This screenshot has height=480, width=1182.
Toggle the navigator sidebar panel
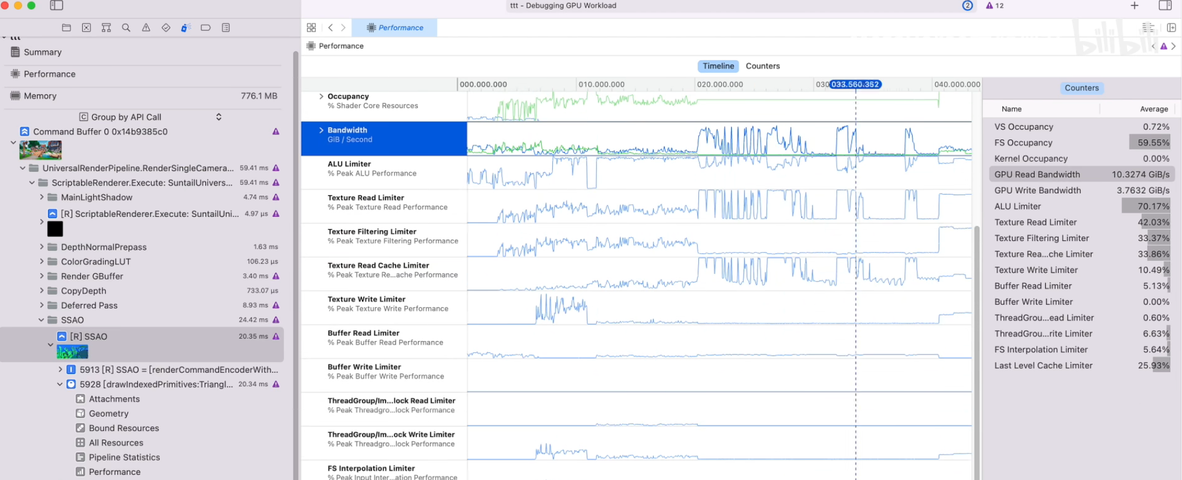tap(56, 5)
